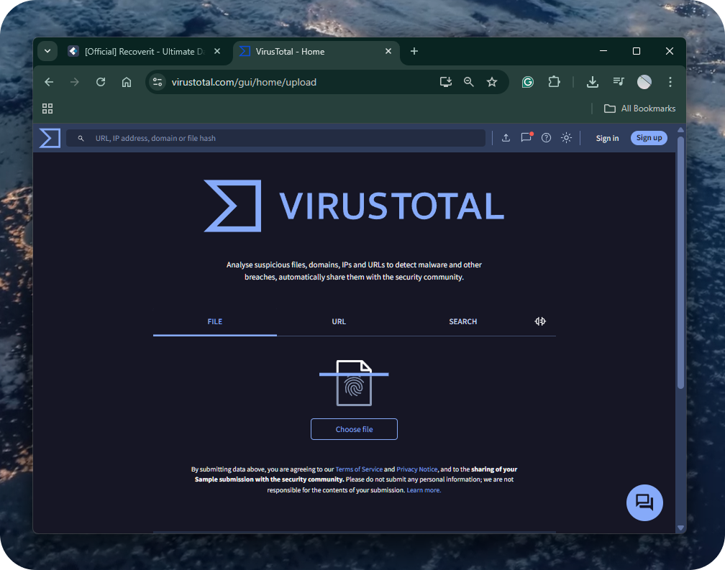Click the install app icon in address bar
The width and height of the screenshot is (725, 570).
446,82
